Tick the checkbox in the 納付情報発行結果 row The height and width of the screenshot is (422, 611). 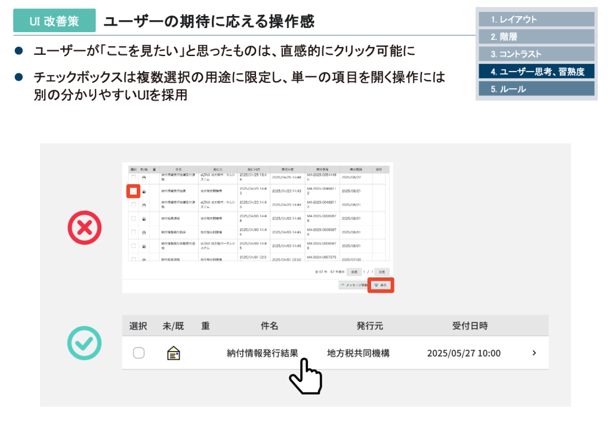point(138,353)
